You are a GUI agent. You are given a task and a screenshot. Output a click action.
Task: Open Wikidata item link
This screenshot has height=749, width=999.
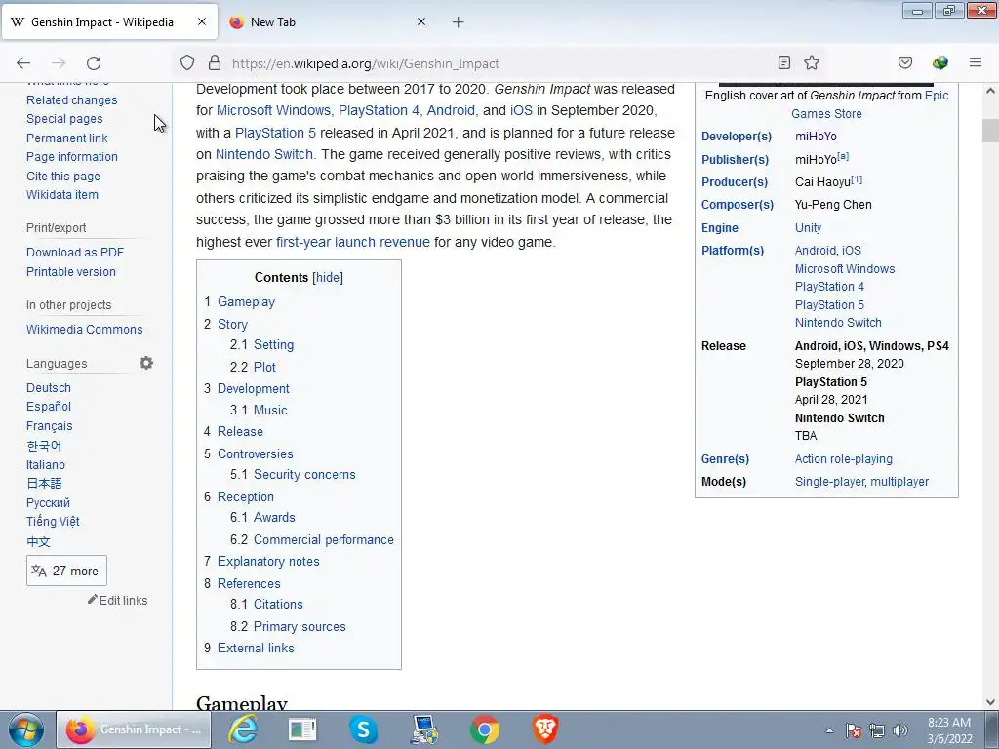pyautogui.click(x=62, y=195)
